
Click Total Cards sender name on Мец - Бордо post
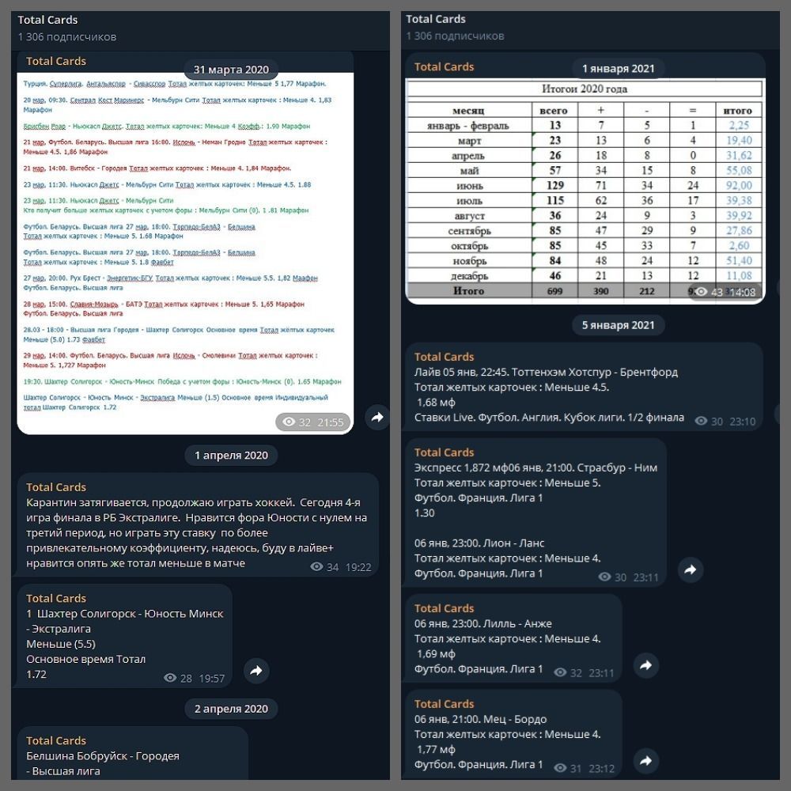pyautogui.click(x=444, y=704)
